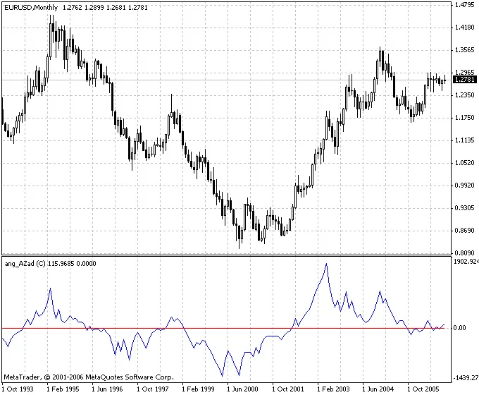Click the divider between chart and indicator pane

point(225,255)
